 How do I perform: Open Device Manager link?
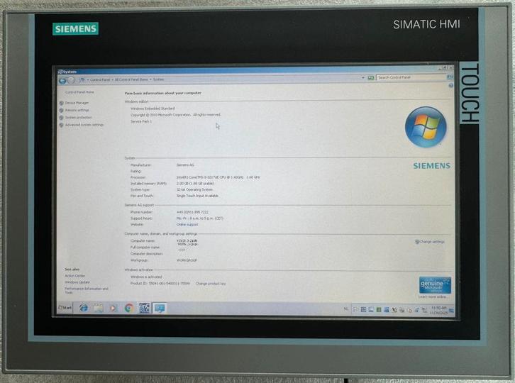(77, 103)
